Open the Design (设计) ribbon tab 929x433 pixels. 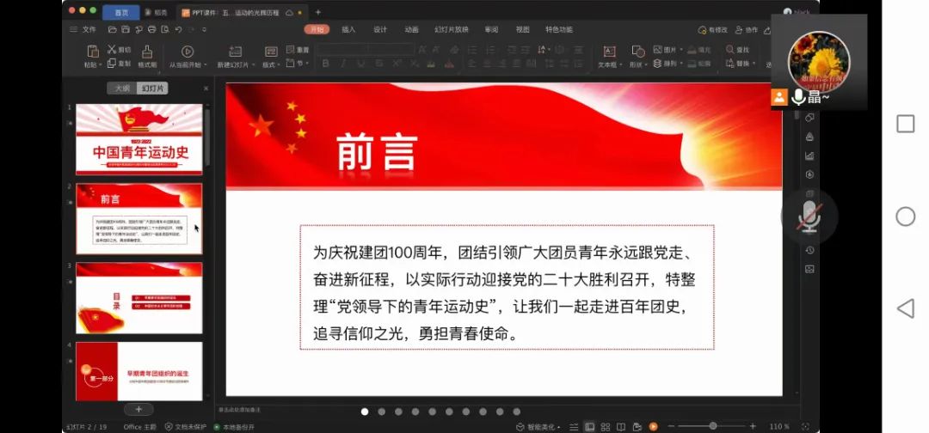pos(380,29)
